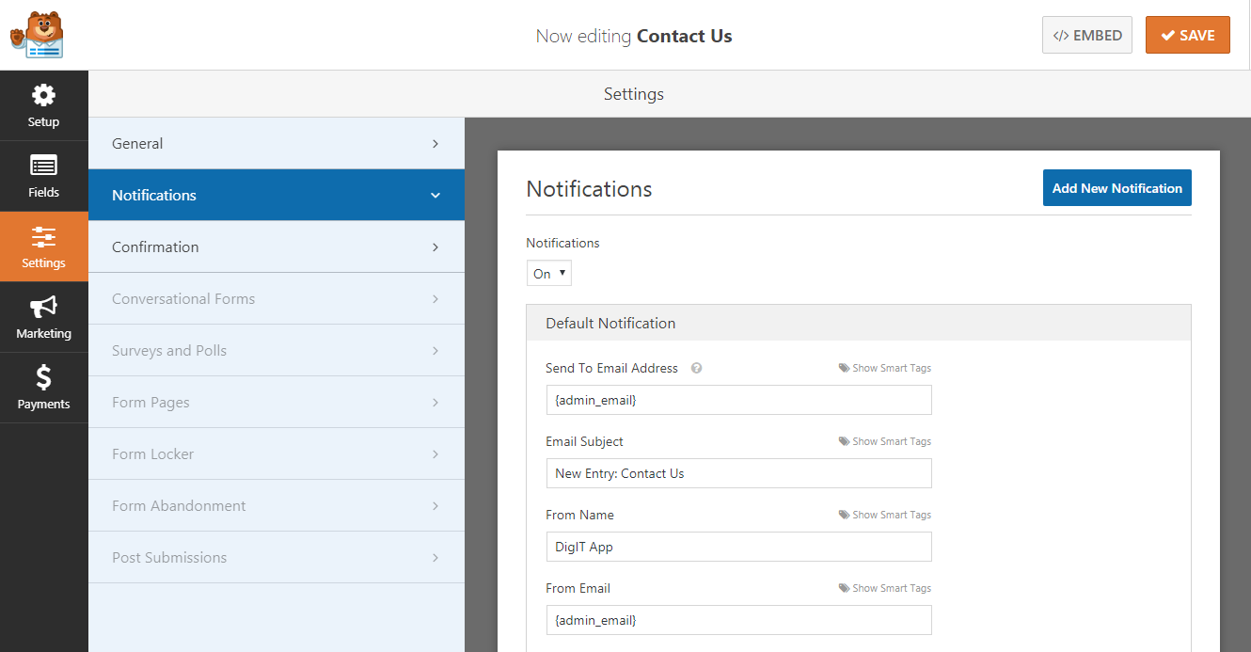Focus the From Email input field
The image size is (1251, 652).
[x=738, y=620]
